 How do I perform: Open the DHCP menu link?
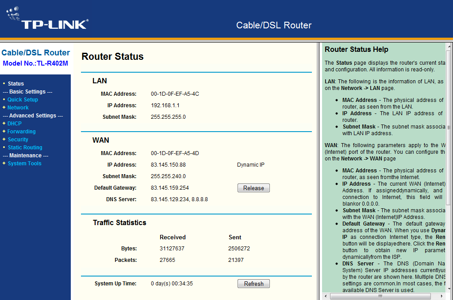(x=15, y=124)
